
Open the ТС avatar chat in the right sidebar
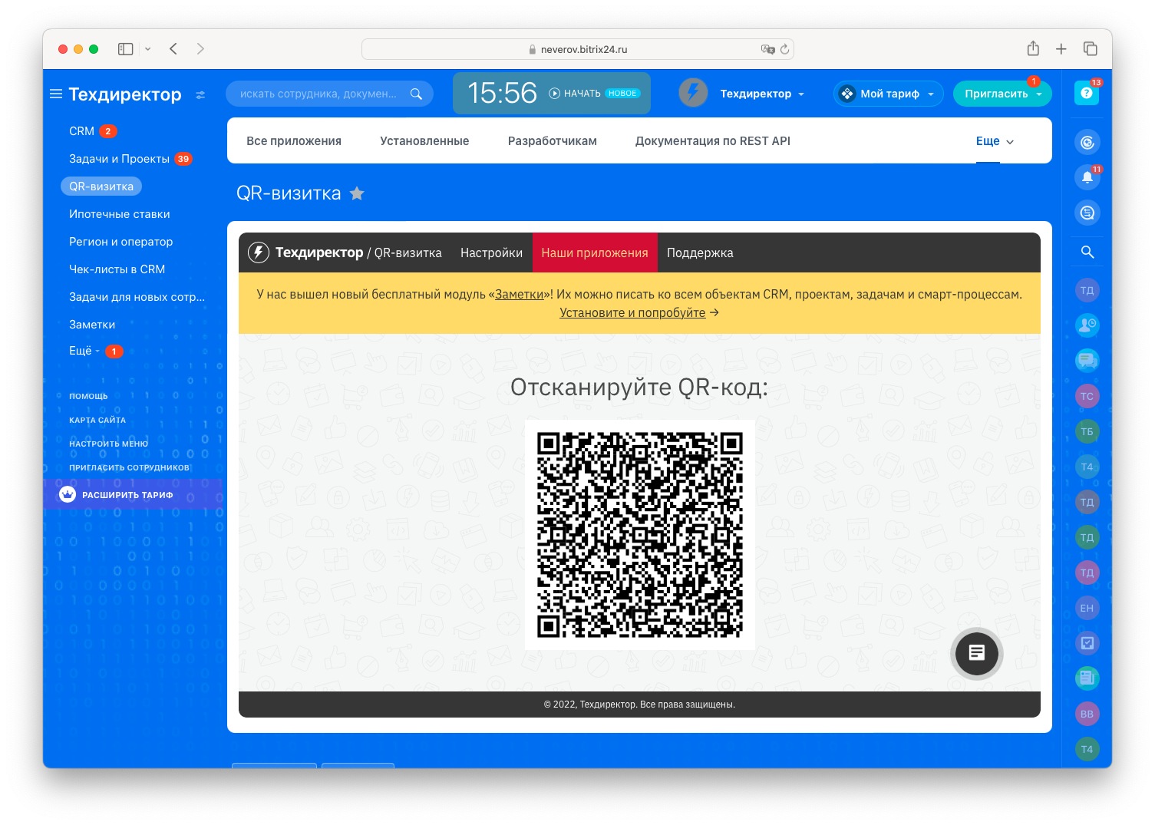tap(1087, 396)
